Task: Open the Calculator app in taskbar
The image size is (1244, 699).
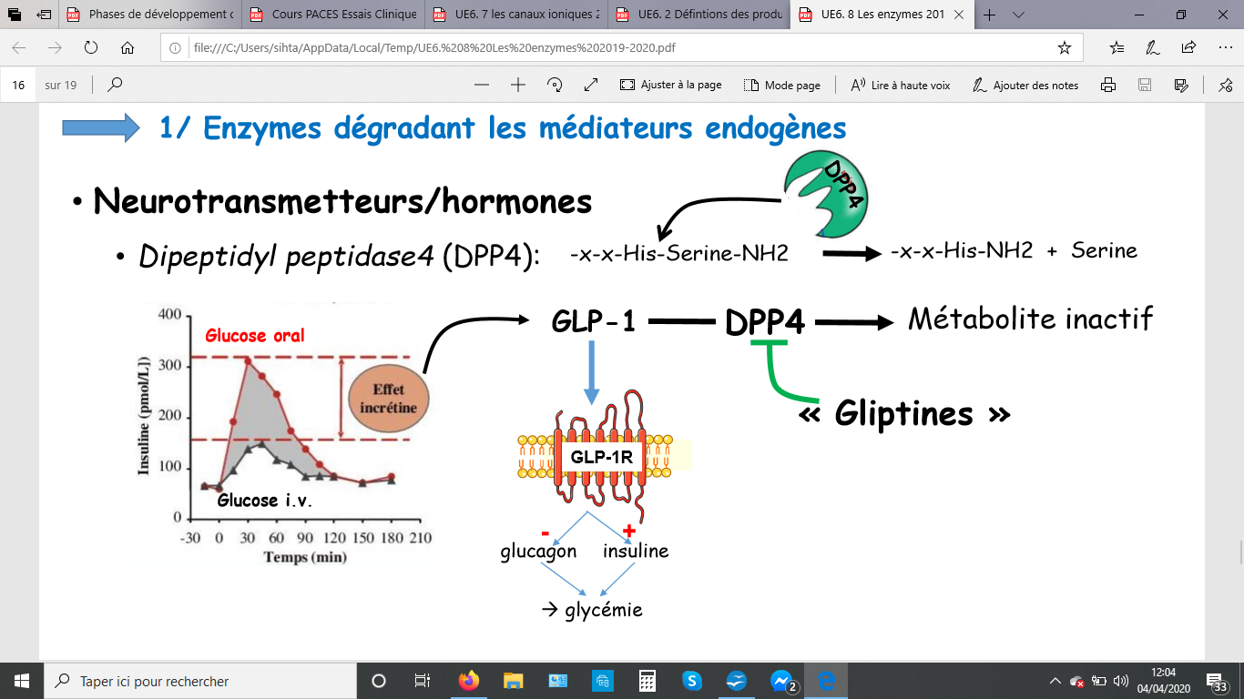Action: click(647, 681)
